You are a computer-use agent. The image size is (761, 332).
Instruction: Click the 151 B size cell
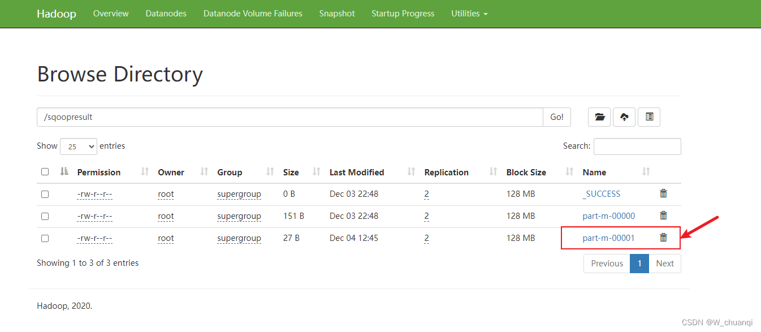293,215
